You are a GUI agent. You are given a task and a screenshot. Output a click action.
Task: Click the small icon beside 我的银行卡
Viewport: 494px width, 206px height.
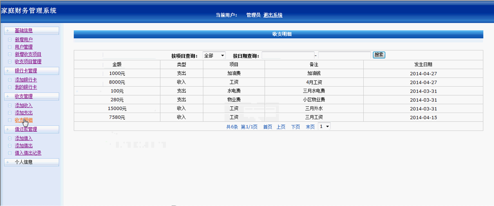pos(10,87)
